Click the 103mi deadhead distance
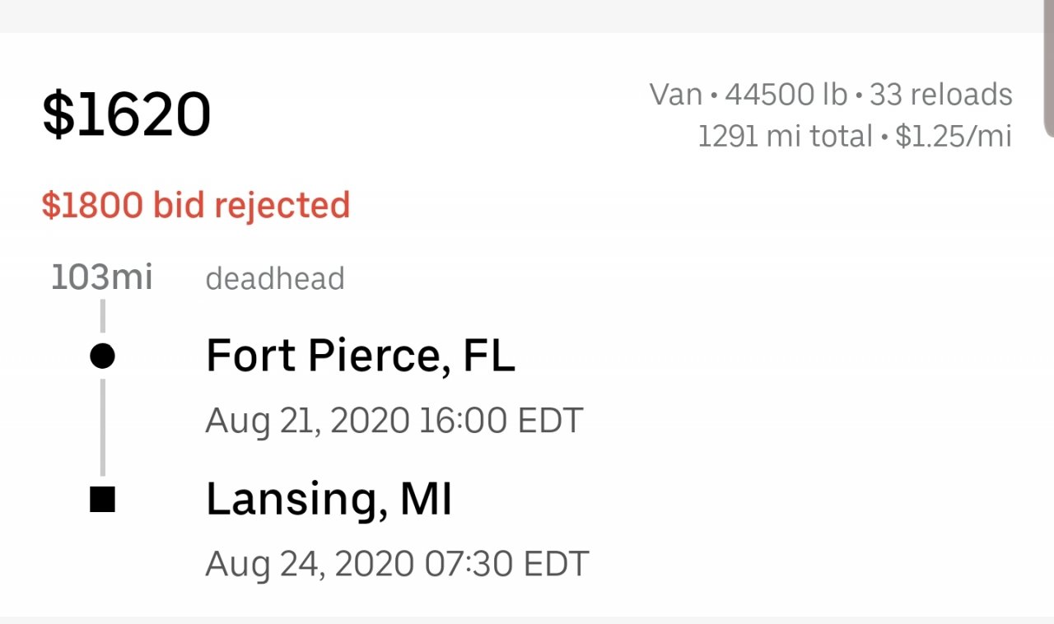This screenshot has height=624, width=1054. [102, 278]
